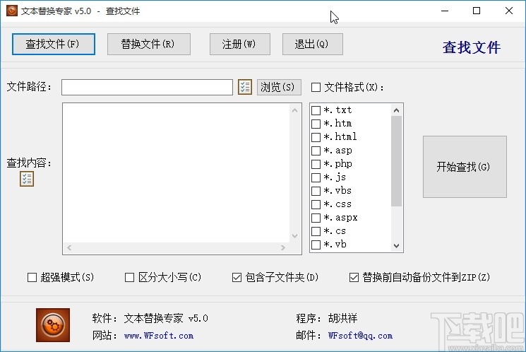Click the WFsoft@qq.com email link

[x=360, y=336]
